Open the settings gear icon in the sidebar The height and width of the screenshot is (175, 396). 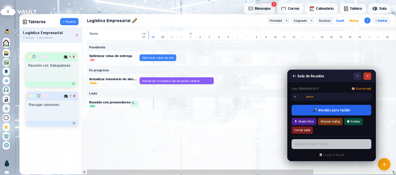(x=6, y=145)
